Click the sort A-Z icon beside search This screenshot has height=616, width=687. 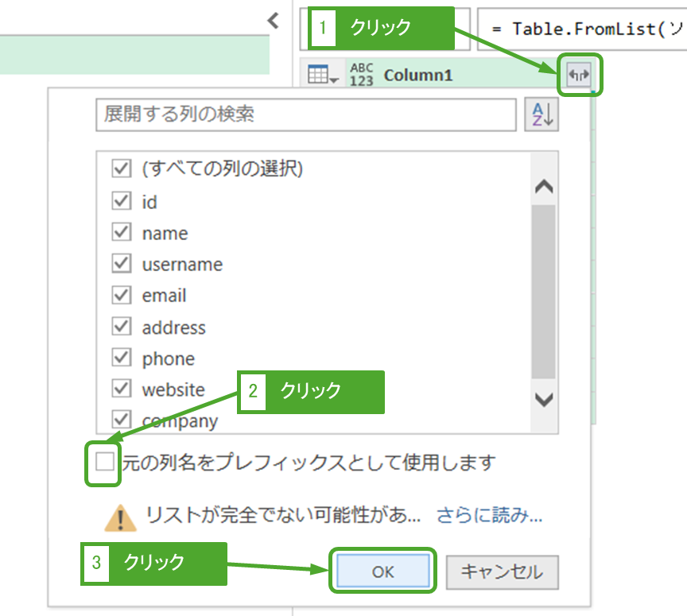541,114
